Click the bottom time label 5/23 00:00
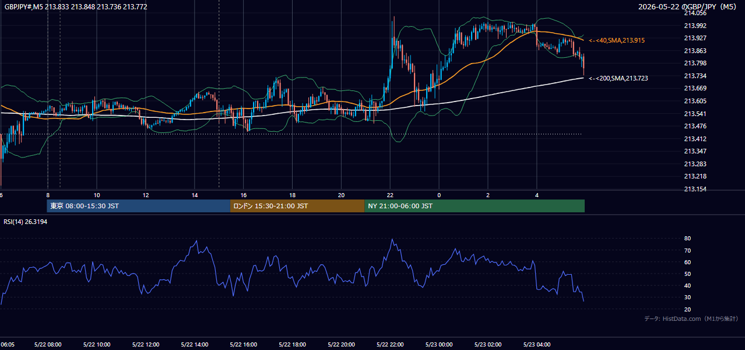745x350 pixels. (440, 345)
